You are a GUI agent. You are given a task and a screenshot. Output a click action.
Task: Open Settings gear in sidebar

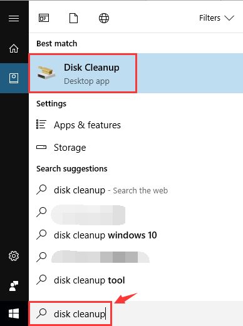(x=14, y=256)
